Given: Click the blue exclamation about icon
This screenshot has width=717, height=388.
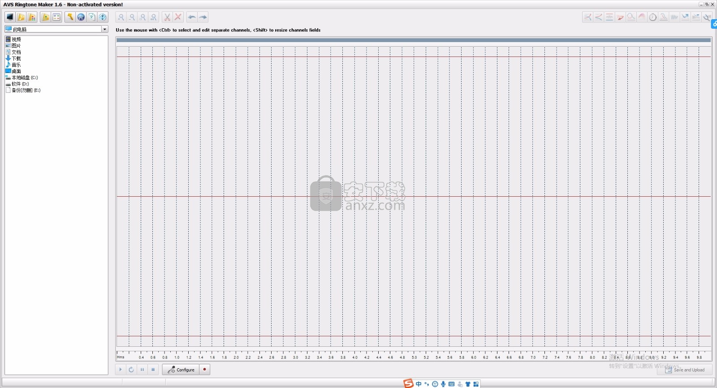Looking at the screenshot, I should (103, 17).
